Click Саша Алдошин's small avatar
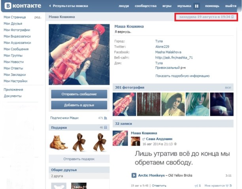This screenshot has width=242, height=189. point(136,142)
